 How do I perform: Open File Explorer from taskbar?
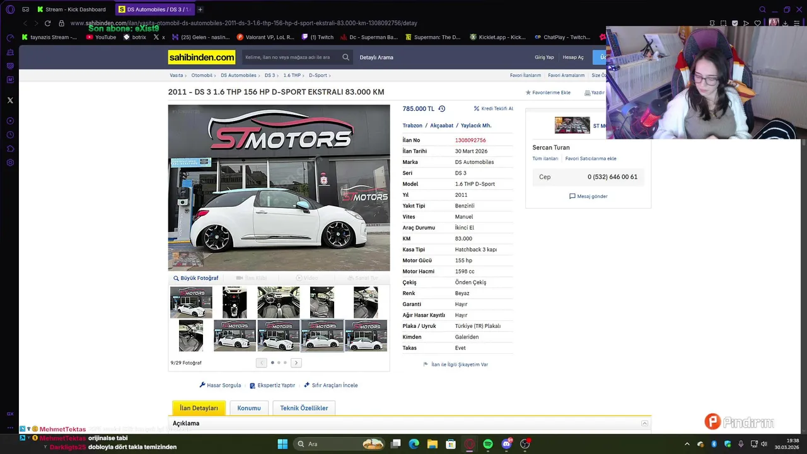pyautogui.click(x=433, y=444)
